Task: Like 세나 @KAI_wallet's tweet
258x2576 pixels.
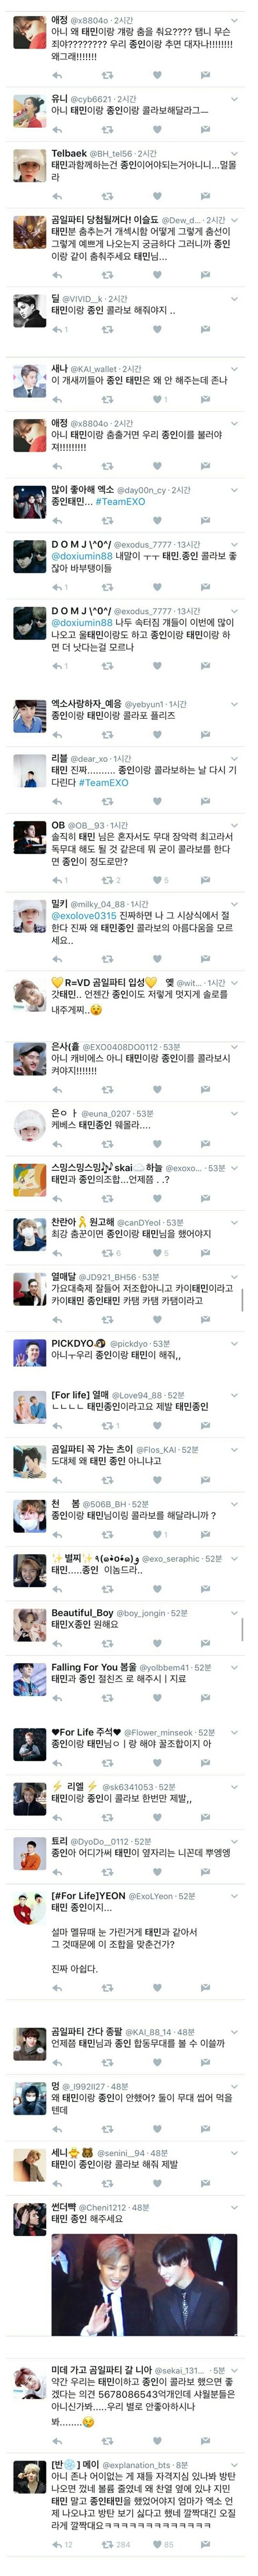Action: 157,400
